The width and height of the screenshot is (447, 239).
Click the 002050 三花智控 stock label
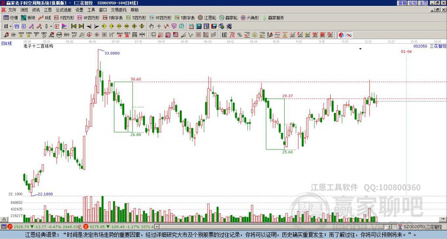tap(430, 46)
